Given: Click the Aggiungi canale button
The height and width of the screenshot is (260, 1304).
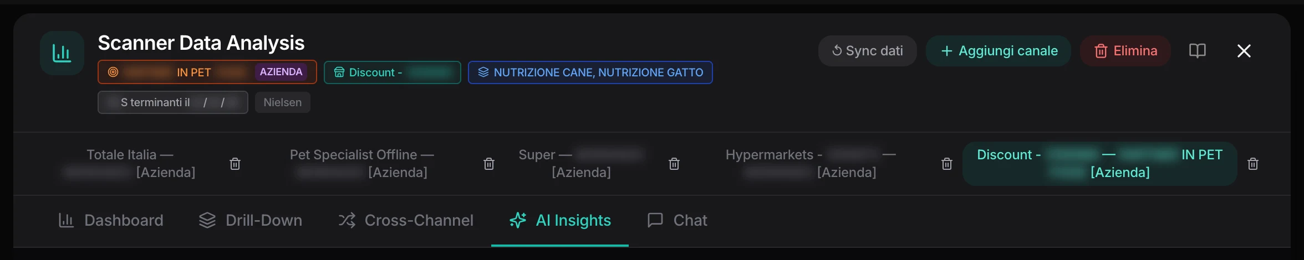Looking at the screenshot, I should [x=999, y=51].
